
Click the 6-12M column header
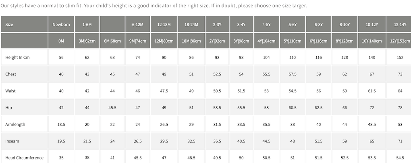tap(138, 24)
